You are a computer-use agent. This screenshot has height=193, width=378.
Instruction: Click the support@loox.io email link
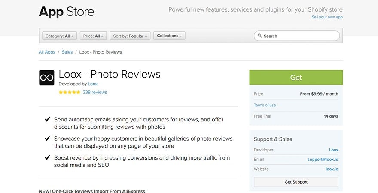(x=323, y=160)
